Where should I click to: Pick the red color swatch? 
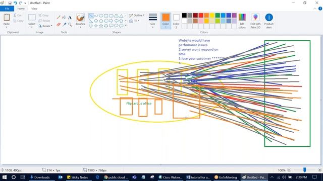coord(201,16)
